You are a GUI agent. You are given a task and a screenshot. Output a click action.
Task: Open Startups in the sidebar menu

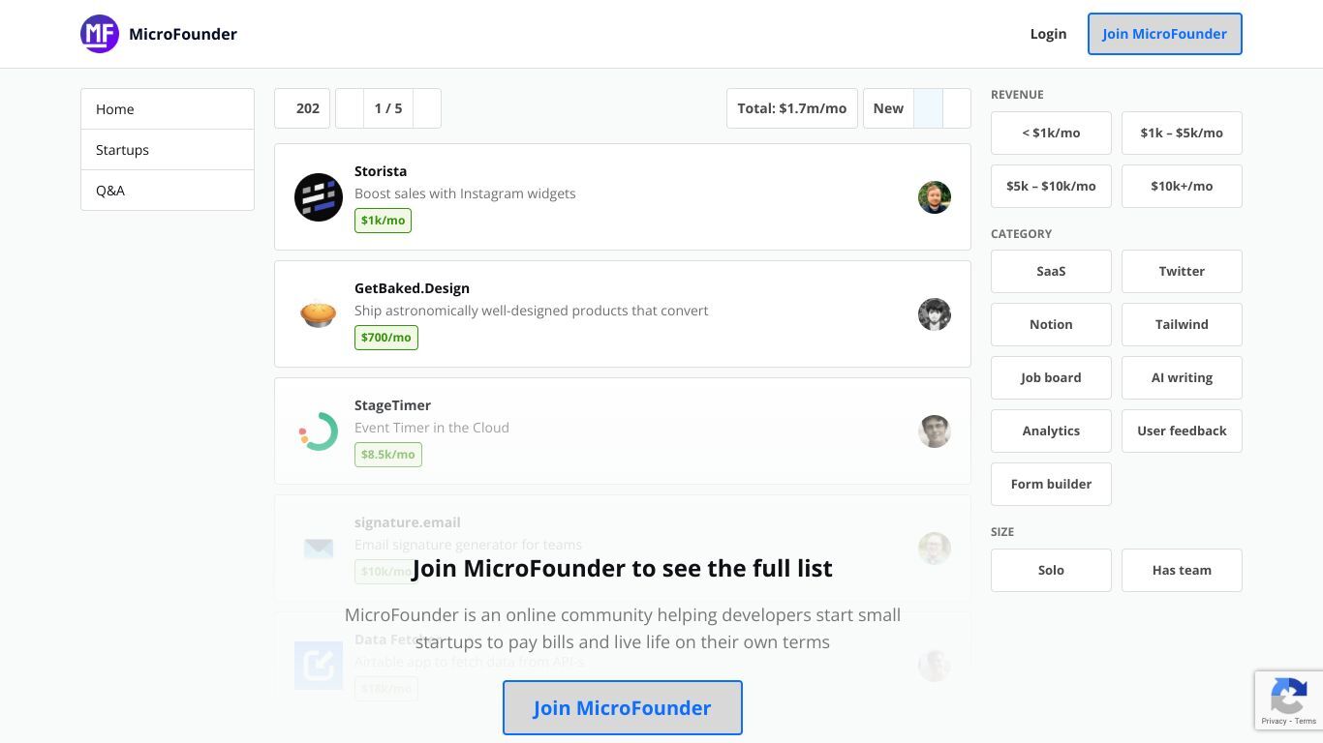tap(168, 150)
